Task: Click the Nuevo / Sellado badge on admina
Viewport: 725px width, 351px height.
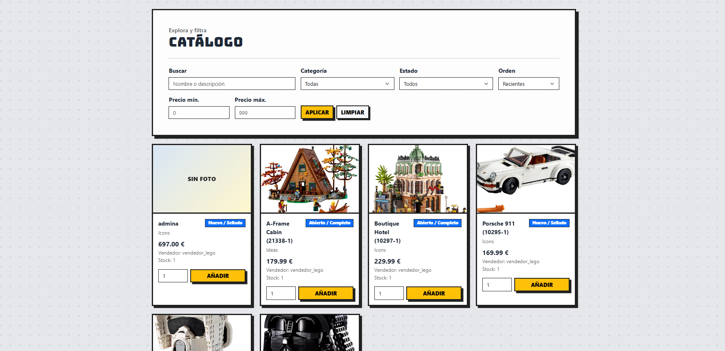Action: pos(225,223)
